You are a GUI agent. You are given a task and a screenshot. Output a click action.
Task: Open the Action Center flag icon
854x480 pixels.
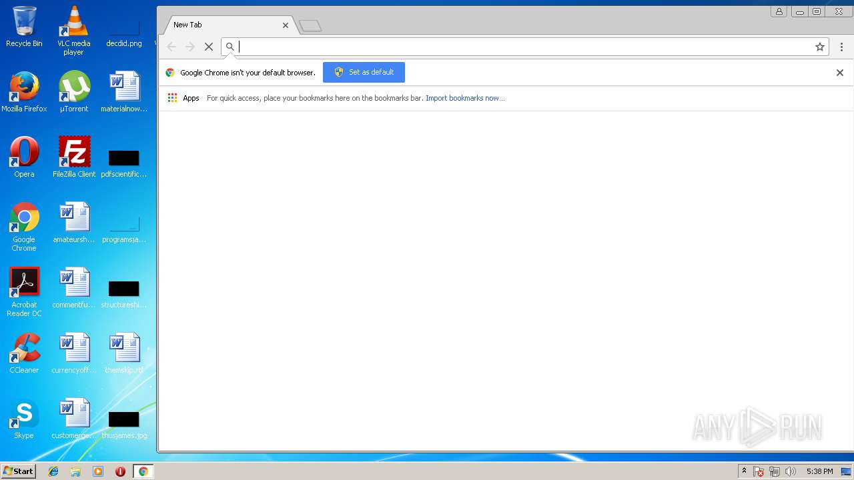tap(759, 471)
